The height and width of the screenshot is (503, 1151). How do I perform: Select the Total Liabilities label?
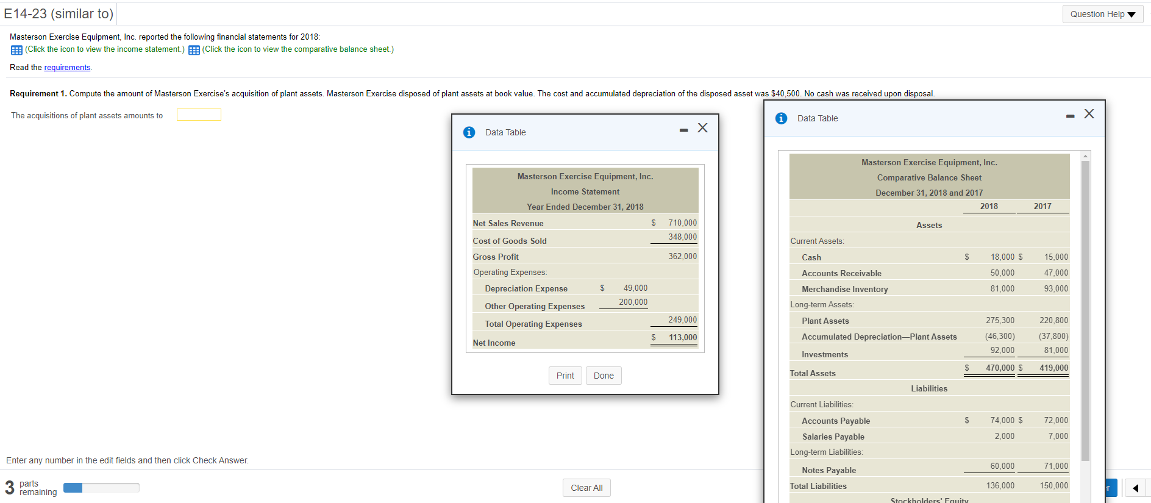point(818,487)
